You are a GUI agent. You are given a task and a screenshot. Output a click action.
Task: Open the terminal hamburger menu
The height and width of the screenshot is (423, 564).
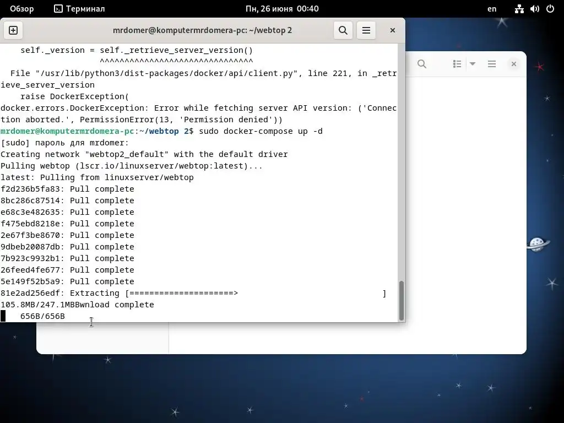(366, 30)
